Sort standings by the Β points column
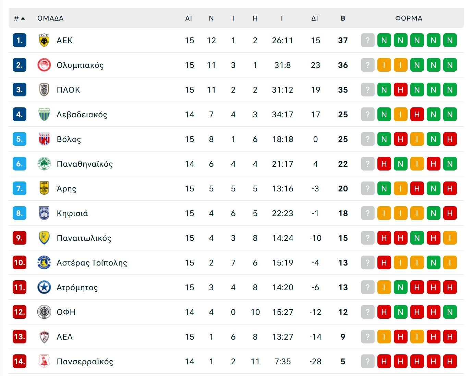Viewport: 472px width, 376px height. pos(342,19)
